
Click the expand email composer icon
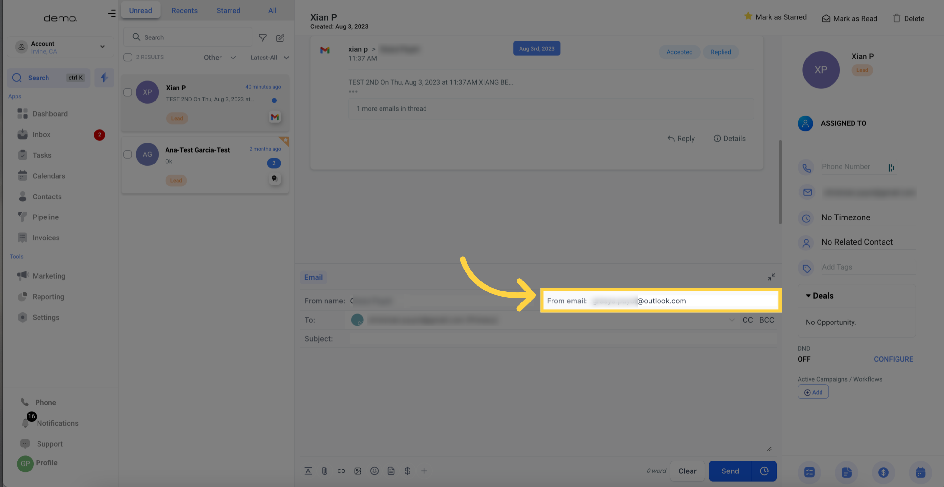point(771,277)
